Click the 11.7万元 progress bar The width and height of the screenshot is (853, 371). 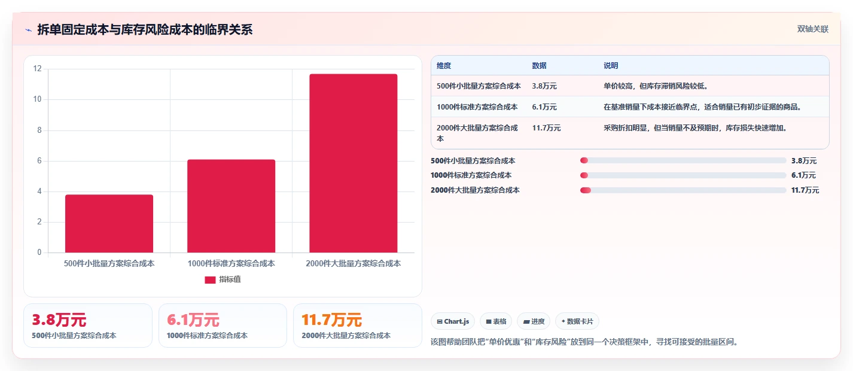[683, 190]
